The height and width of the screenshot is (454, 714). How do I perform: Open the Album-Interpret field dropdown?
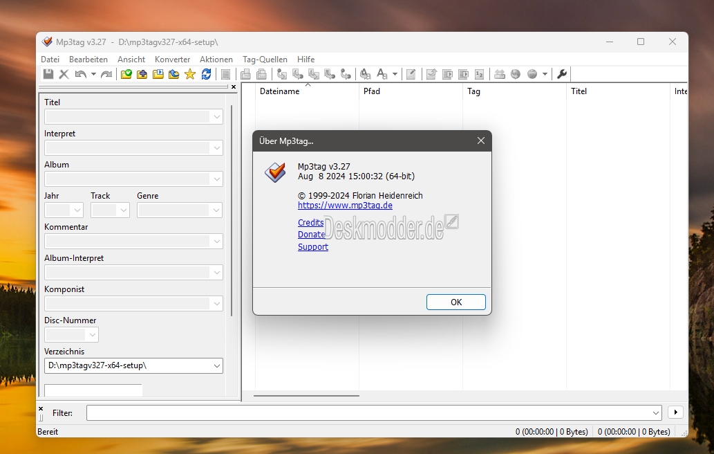click(x=217, y=272)
